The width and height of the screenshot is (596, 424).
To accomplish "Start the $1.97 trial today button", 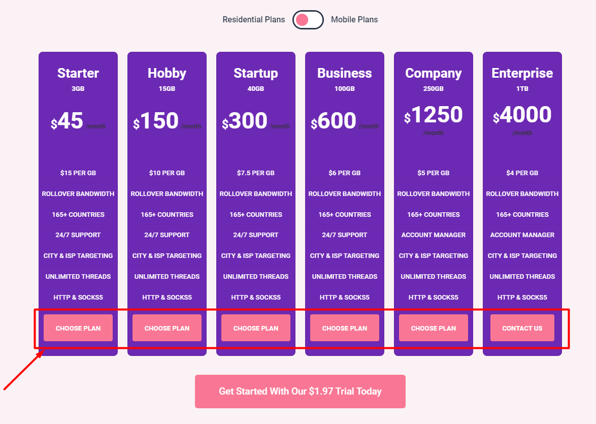I will (x=300, y=392).
